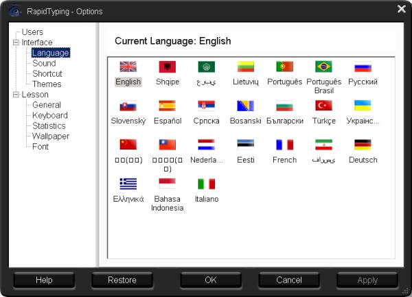412x297 pixels.
Task: Open Keyboard lesson settings
Action: pyautogui.click(x=50, y=115)
